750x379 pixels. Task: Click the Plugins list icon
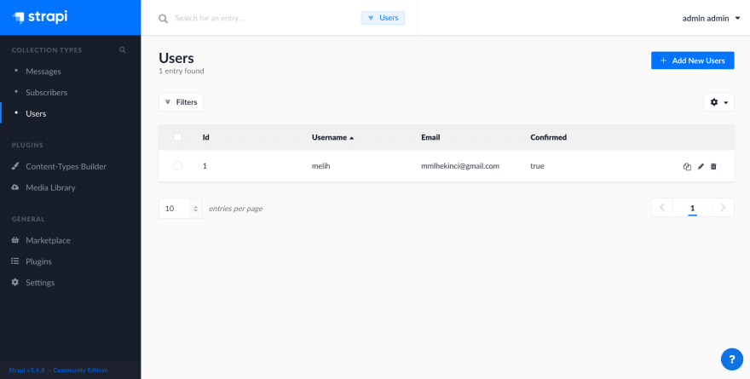(x=15, y=261)
